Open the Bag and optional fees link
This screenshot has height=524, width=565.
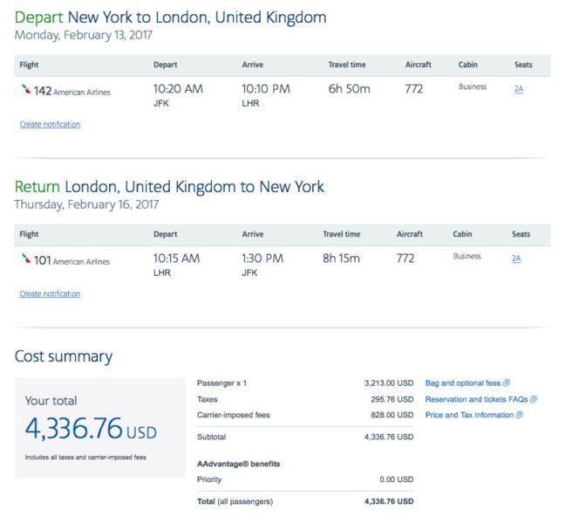463,383
